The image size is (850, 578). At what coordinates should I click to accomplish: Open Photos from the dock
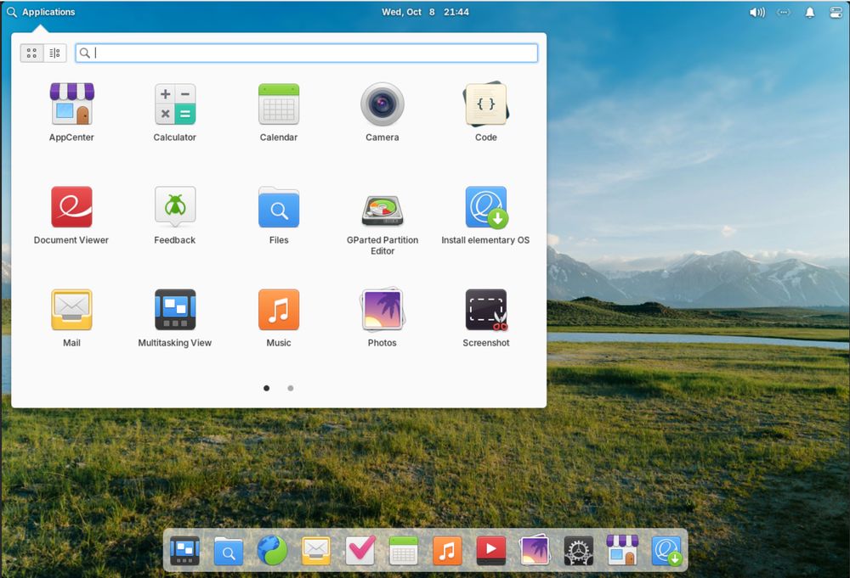point(535,550)
